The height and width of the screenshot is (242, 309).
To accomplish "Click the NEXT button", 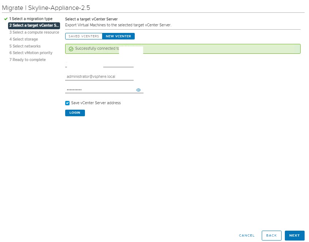I will [x=294, y=235].
